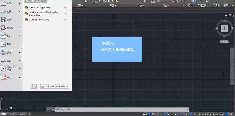The height and width of the screenshot is (116, 235).
Task: Expand the 块 ribbon panel
Action: tap(142, 6)
